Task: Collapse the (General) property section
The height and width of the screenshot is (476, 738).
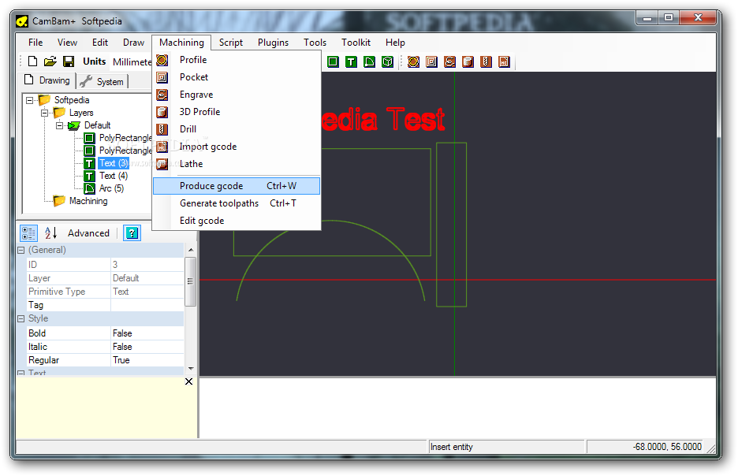Action: pyautogui.click(x=20, y=251)
